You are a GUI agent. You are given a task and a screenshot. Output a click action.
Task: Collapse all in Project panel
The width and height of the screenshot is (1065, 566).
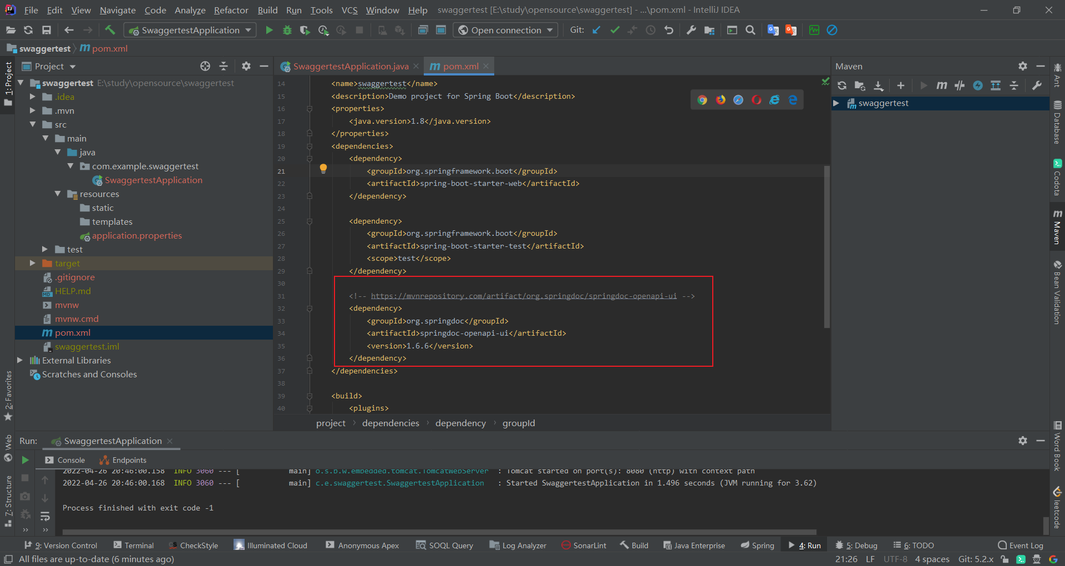click(224, 66)
